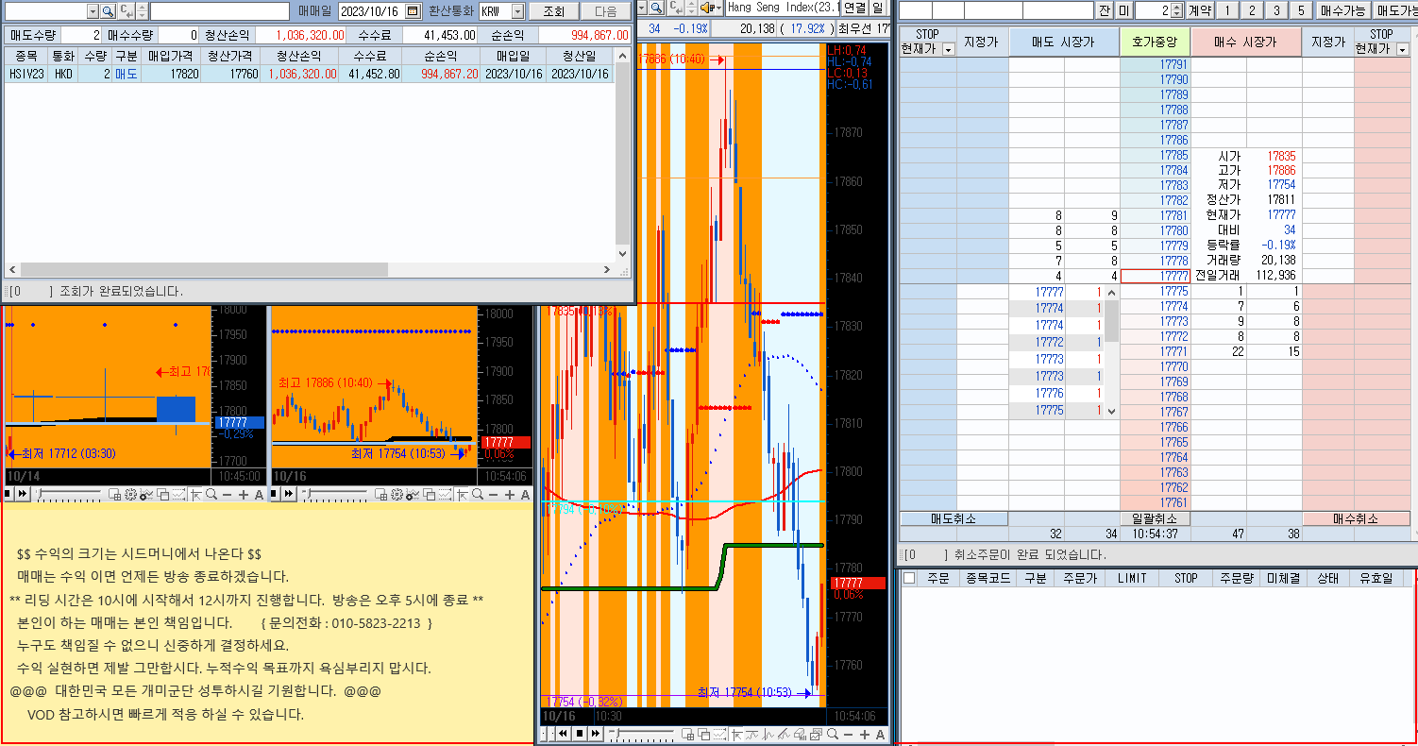The image size is (1418, 746).
Task: Click the search icon above Hang Seng chart
Action: pos(655,7)
